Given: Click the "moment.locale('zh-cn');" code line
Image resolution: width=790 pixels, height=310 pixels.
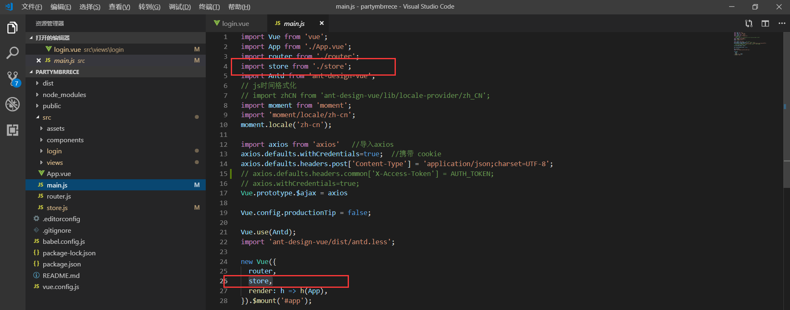Looking at the screenshot, I should tap(286, 125).
